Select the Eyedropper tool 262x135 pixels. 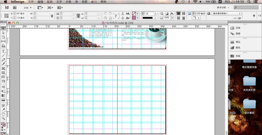point(3,110)
